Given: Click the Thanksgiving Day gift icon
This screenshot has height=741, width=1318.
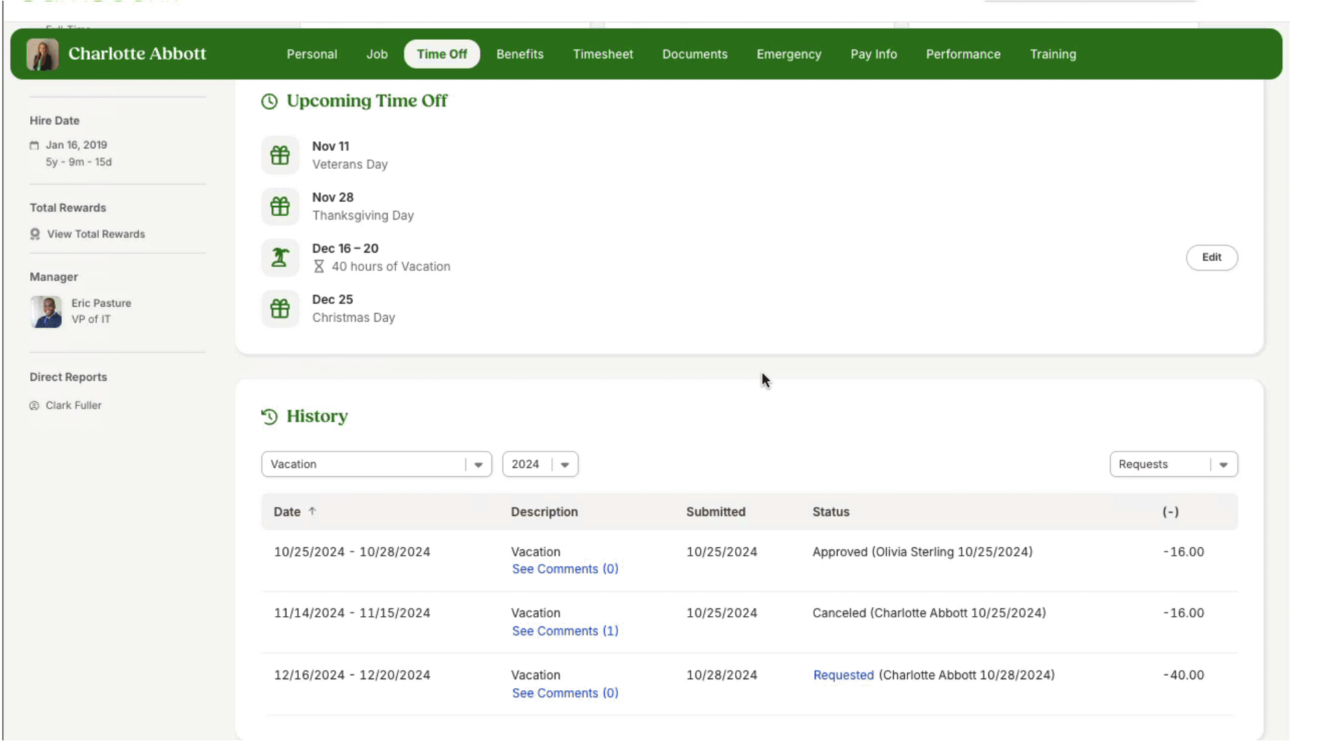Looking at the screenshot, I should pos(280,206).
